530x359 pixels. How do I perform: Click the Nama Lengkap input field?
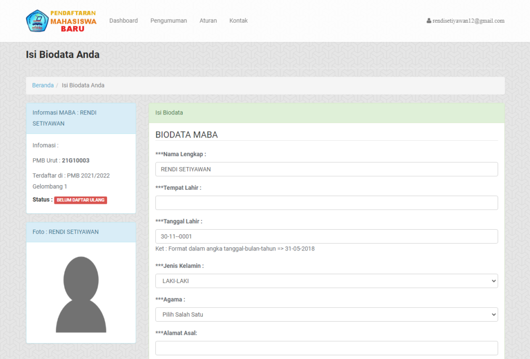(327, 169)
